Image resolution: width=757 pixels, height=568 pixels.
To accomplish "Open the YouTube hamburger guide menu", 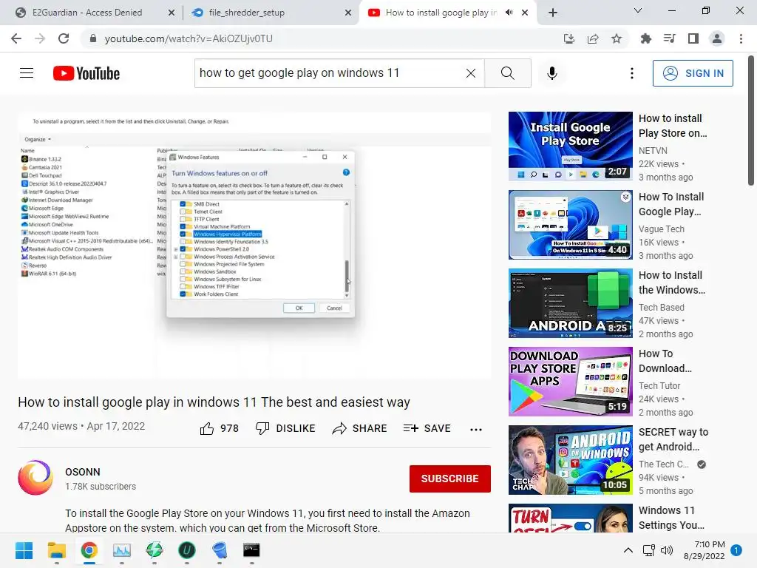I will pos(27,73).
